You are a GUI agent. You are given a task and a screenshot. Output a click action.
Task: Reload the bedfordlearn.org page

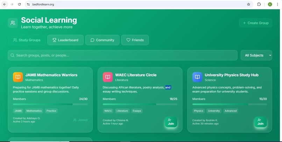(x=20, y=4)
